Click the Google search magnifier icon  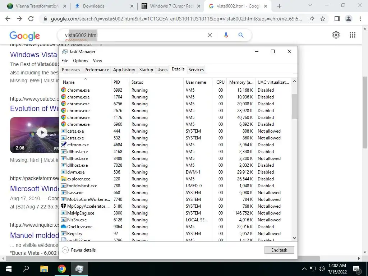[x=241, y=35]
